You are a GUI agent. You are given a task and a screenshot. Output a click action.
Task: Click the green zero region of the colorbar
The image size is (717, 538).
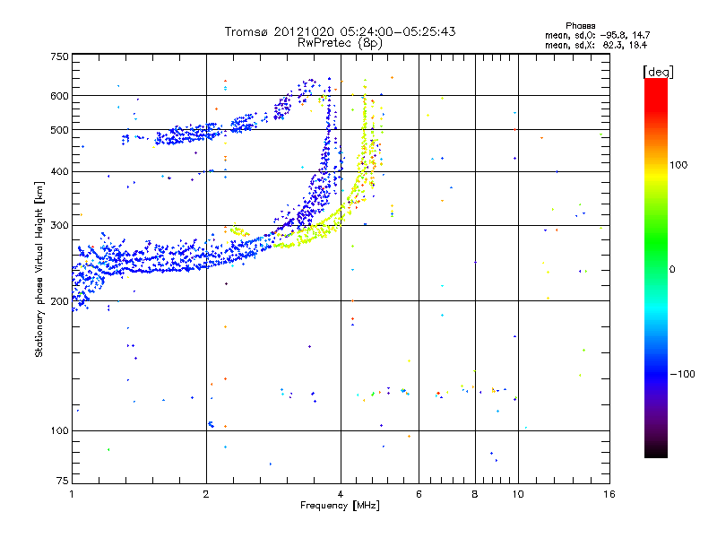(656, 269)
